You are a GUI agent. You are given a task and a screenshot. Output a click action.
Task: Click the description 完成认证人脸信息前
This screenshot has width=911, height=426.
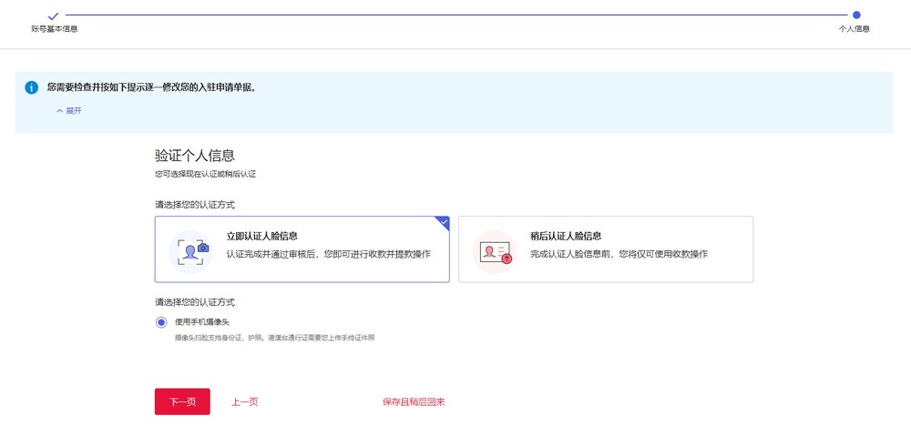[x=619, y=254]
